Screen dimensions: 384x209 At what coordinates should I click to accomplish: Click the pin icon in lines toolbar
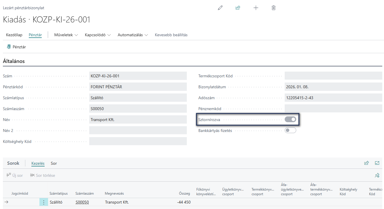pyautogui.click(x=377, y=175)
